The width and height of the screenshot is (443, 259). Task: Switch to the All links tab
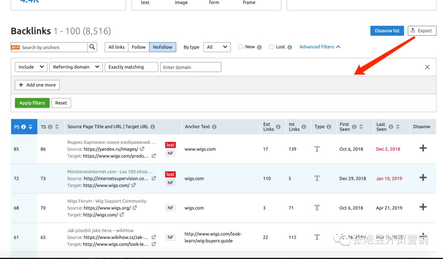click(116, 47)
